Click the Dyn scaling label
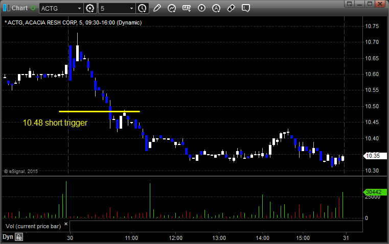Screen dimensions: 389x244 8,237
